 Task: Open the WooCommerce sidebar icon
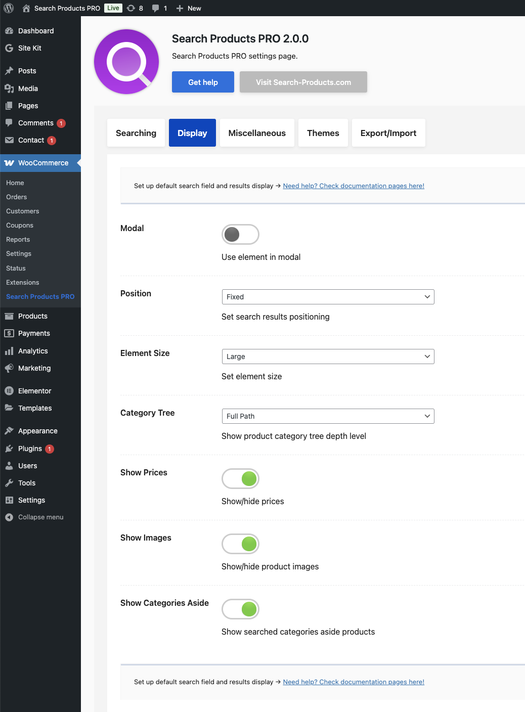pos(9,163)
